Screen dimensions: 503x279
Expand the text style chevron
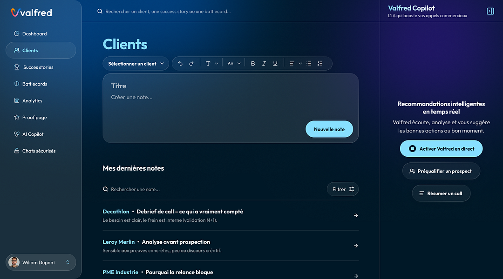[x=217, y=63]
